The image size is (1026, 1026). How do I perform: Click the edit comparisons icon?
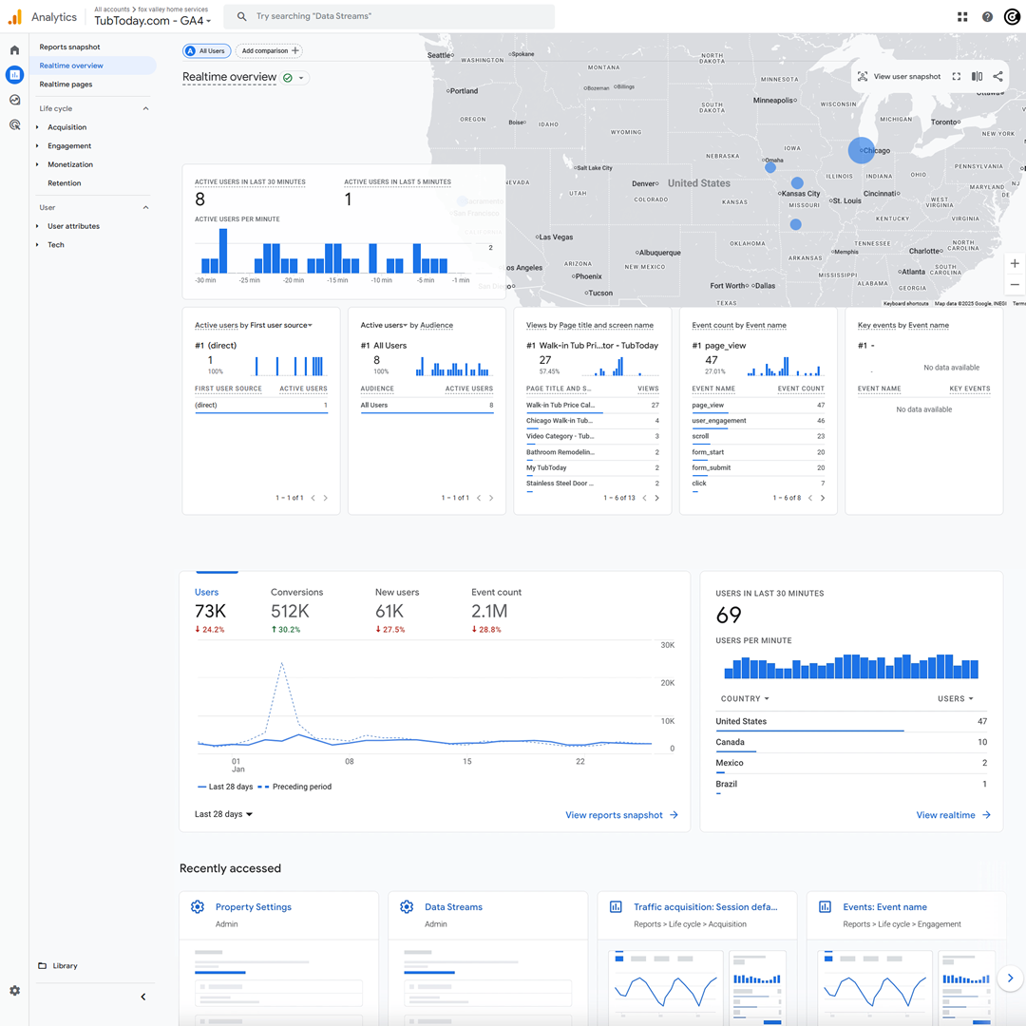point(977,77)
